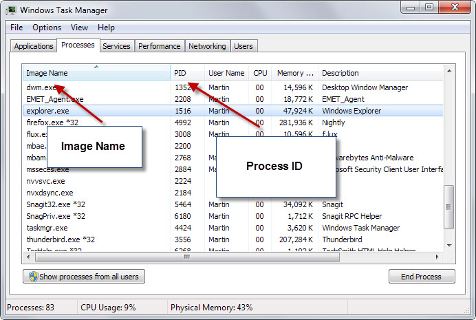
Task: Sort by the Description column header
Action: point(380,73)
